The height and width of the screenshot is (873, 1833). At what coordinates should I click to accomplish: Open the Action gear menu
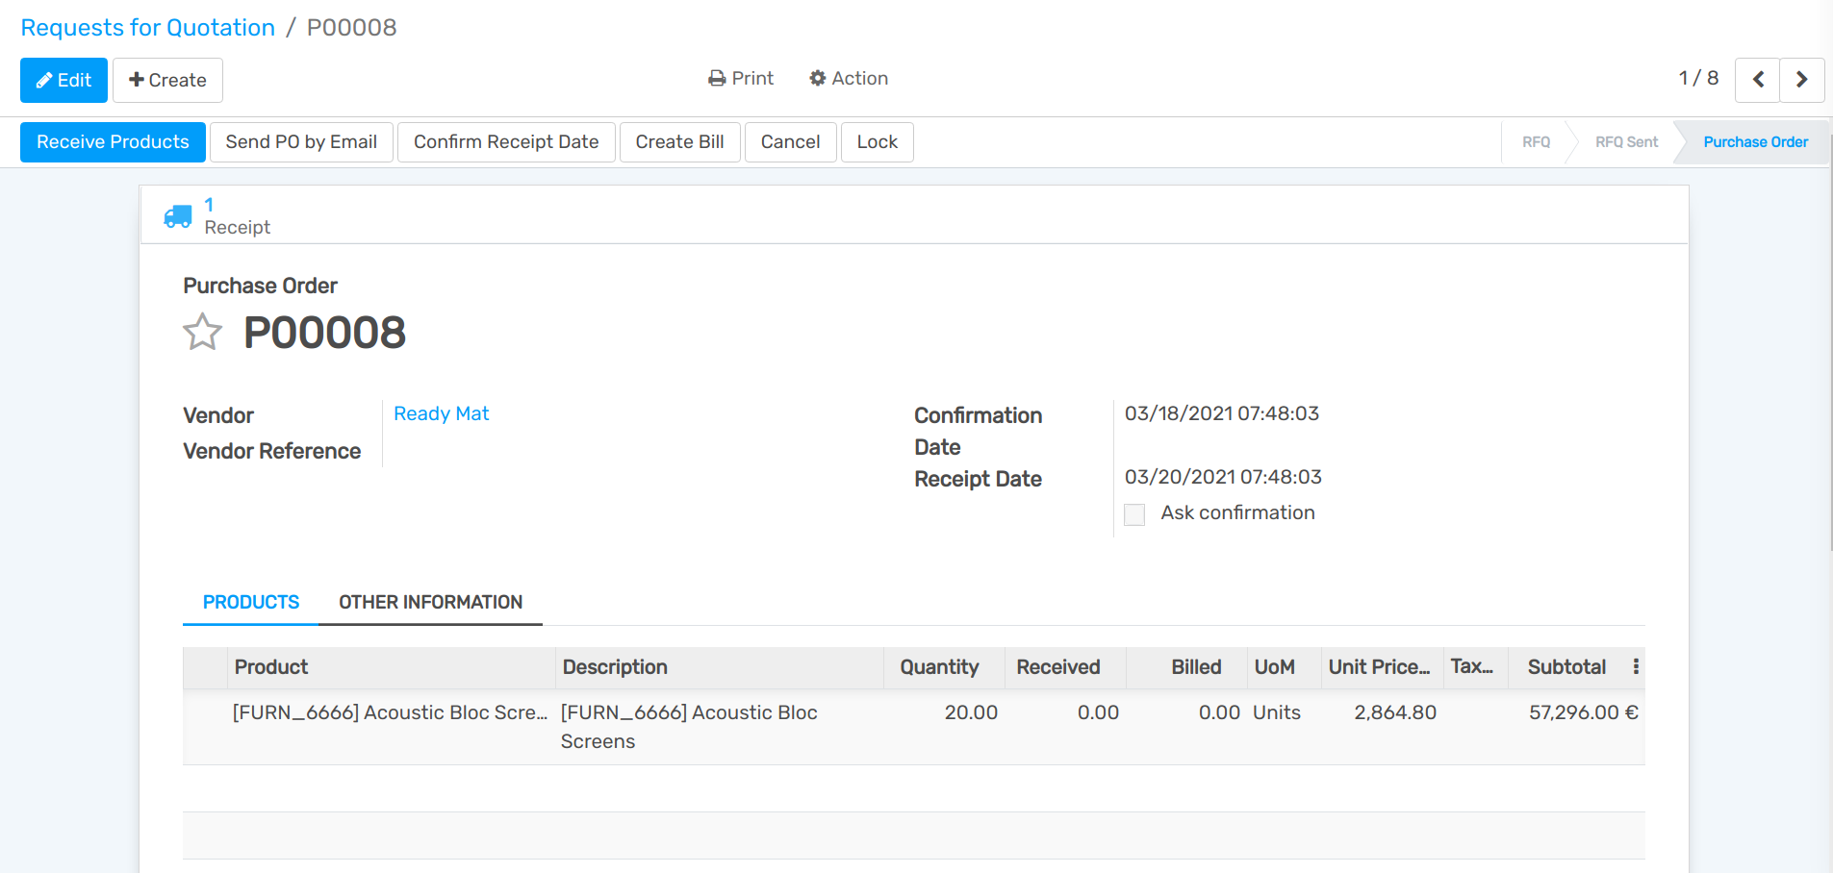[817, 78]
